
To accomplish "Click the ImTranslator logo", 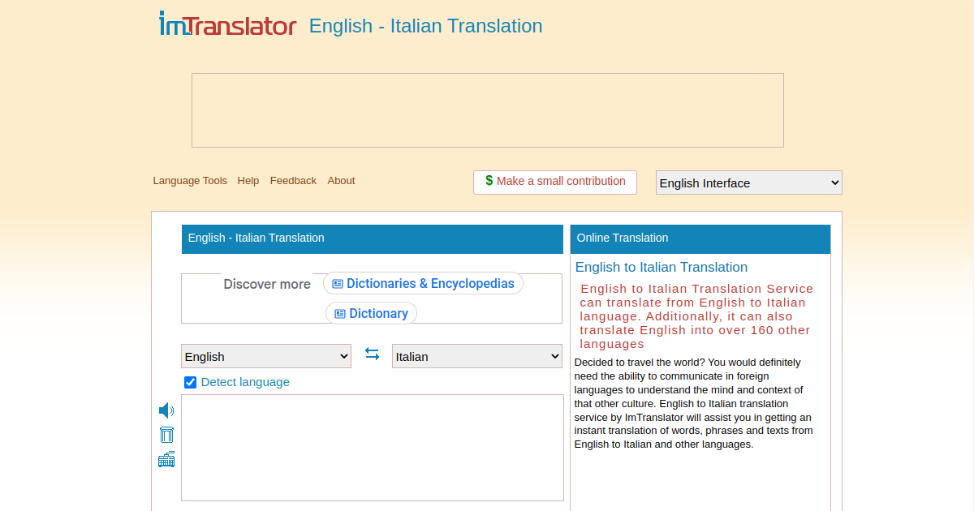I will (228, 24).
